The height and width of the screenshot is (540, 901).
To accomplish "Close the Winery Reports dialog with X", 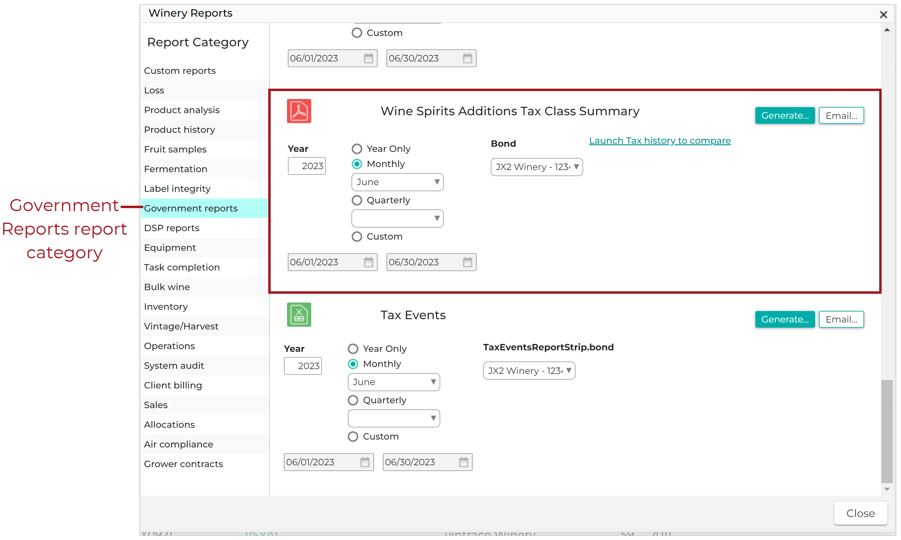I will pos(883,15).
